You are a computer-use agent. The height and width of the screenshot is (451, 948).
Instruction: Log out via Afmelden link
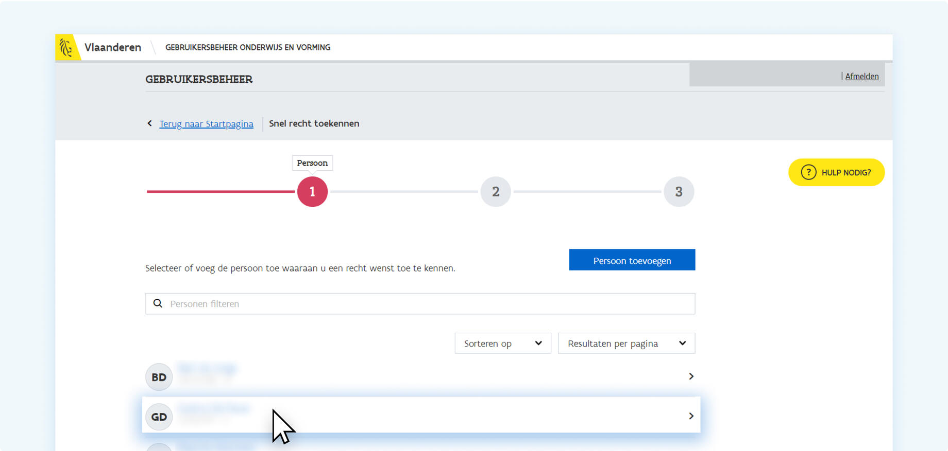pos(861,76)
